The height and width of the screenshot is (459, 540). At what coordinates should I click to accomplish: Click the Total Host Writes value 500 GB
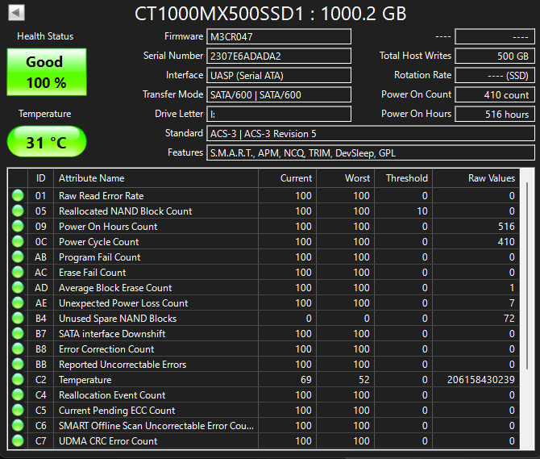495,56
